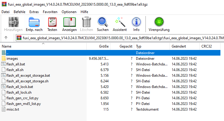The width and height of the screenshot is (224, 121).
Task: Sort files by Name column header
Action: click(x=7, y=47)
